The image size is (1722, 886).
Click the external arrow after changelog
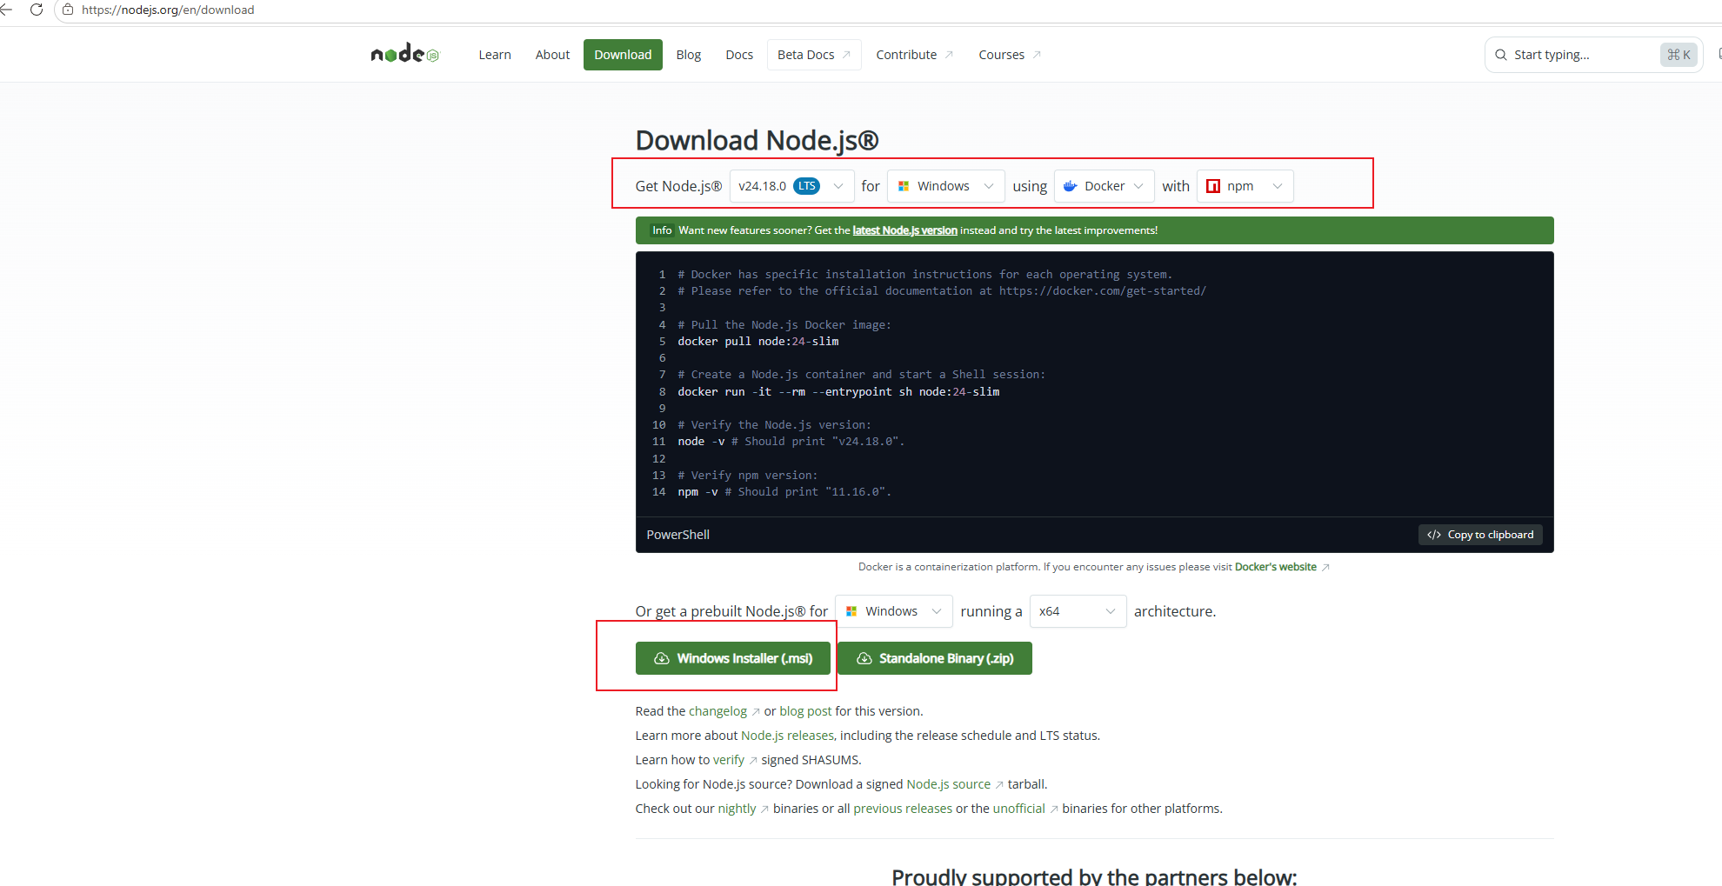756,712
